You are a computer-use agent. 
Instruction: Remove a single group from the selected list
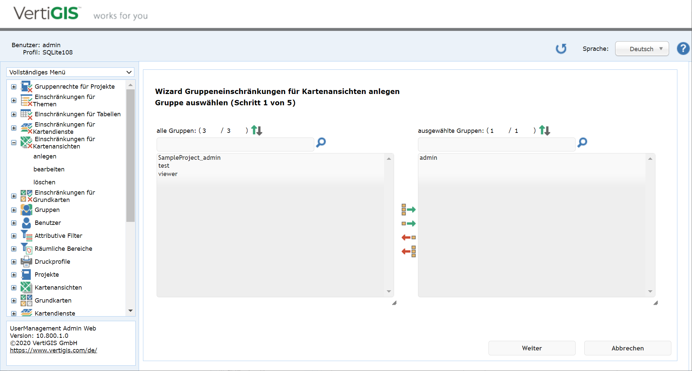(x=408, y=237)
